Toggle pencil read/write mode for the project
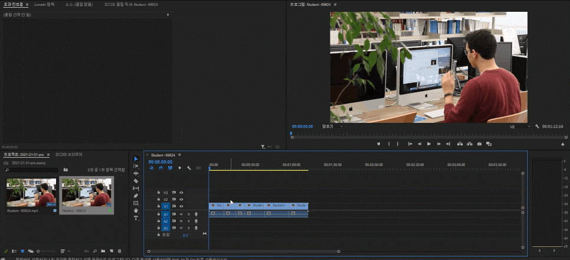This screenshot has height=260, width=570. click(6, 251)
